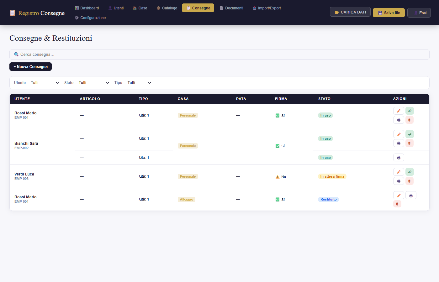Click return arrow icon for Verdi Luca row

click(x=410, y=172)
